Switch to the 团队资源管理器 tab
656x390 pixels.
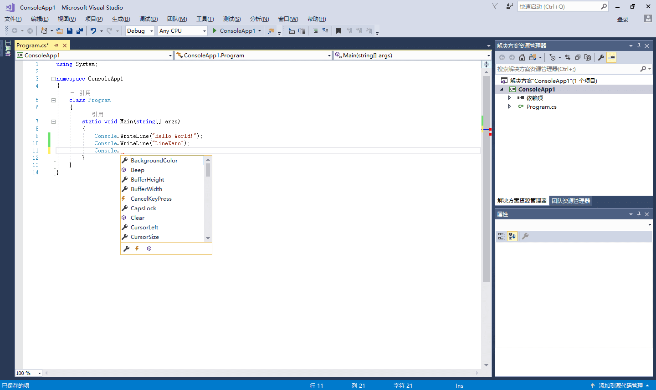[570, 201]
